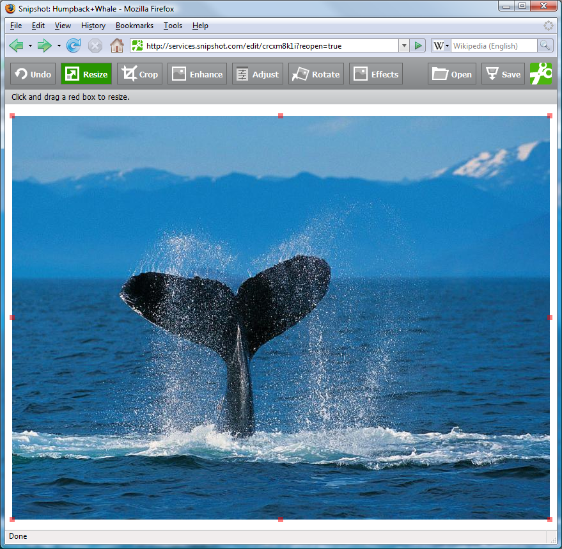
Task: Save the edited image
Action: [x=503, y=74]
